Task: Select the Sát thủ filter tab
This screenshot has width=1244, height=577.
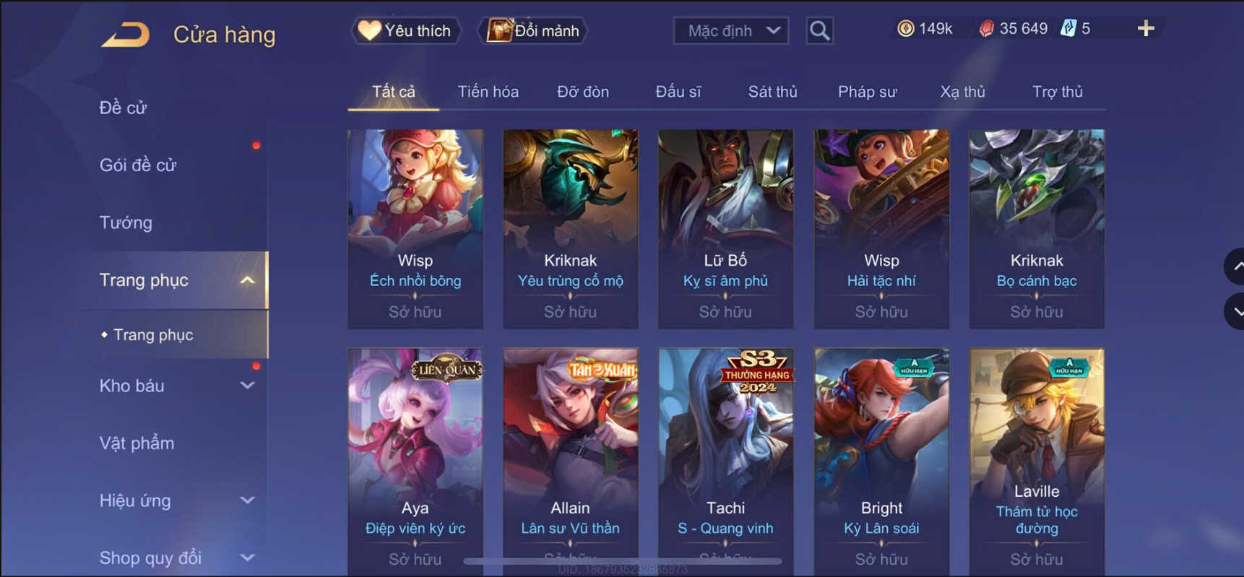Action: [772, 92]
